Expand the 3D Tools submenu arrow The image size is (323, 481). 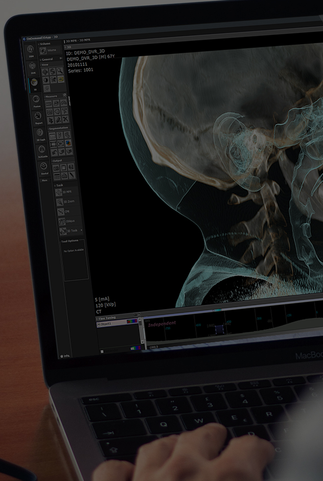point(81,230)
